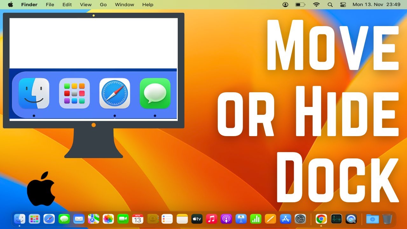The height and width of the screenshot is (229, 407).
Task: Open the Downloads folder stack
Action: (x=372, y=219)
